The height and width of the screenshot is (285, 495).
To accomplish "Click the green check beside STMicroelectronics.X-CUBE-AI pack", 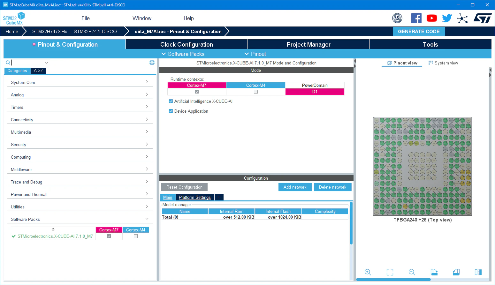I will pos(14,236).
